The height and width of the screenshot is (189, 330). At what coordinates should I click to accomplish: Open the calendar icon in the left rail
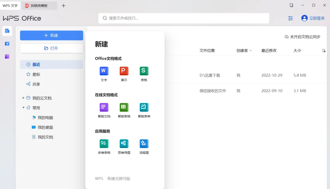[7, 44]
